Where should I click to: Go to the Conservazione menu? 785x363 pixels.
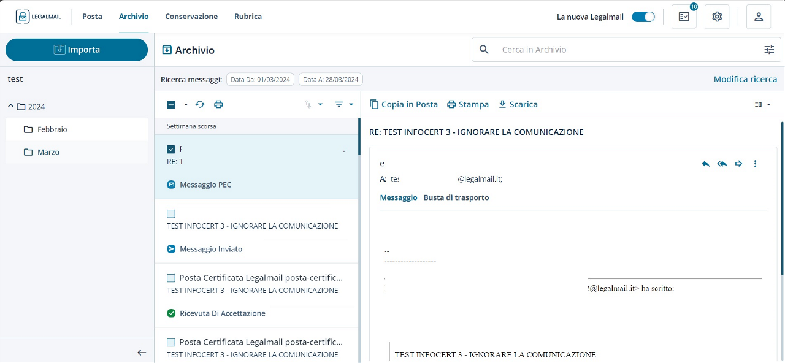pos(191,17)
